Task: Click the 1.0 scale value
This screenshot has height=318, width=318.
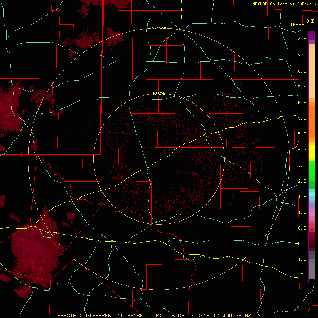Action: pyautogui.click(x=302, y=212)
